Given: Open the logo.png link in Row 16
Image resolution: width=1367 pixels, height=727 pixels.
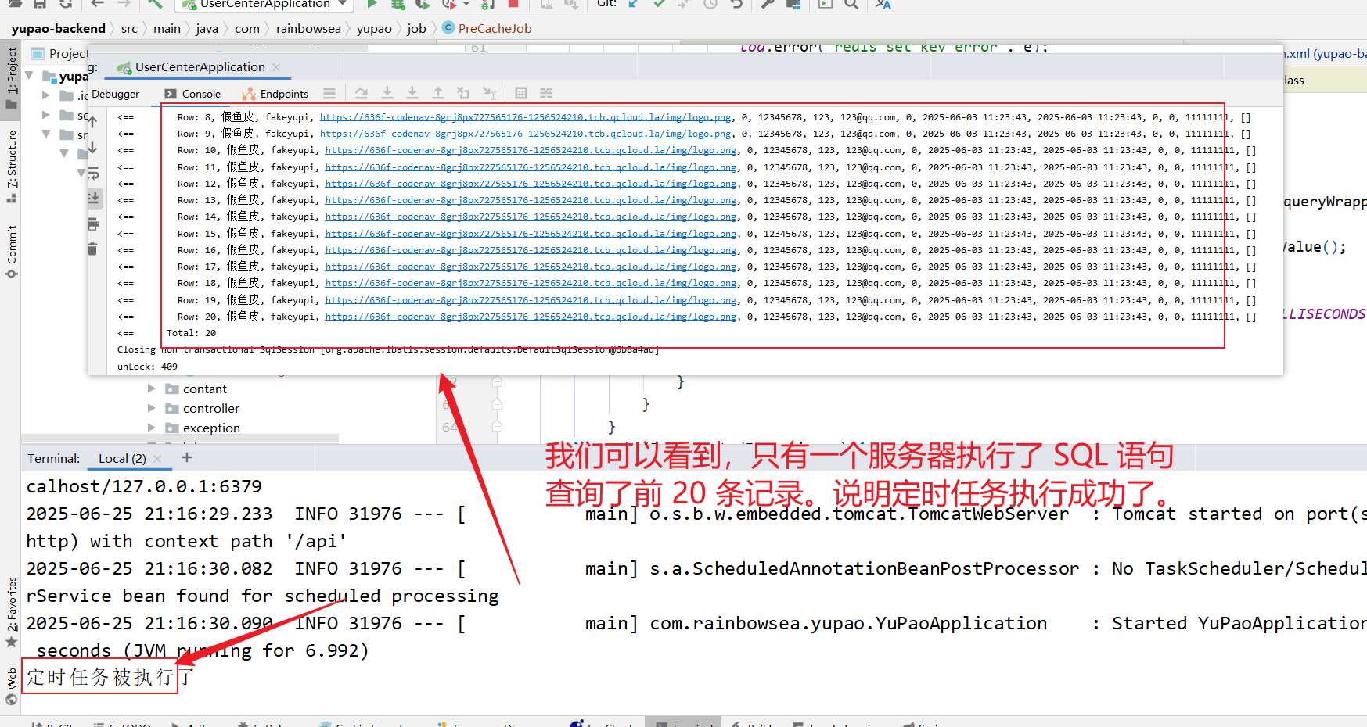Looking at the screenshot, I should 531,250.
